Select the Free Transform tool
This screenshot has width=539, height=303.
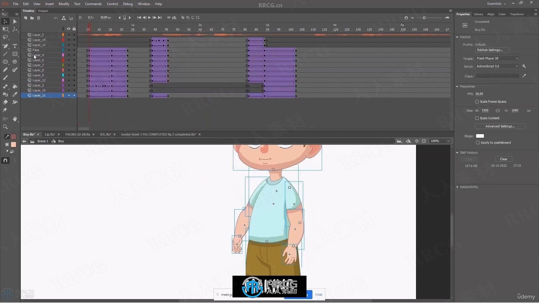click(x=5, y=29)
